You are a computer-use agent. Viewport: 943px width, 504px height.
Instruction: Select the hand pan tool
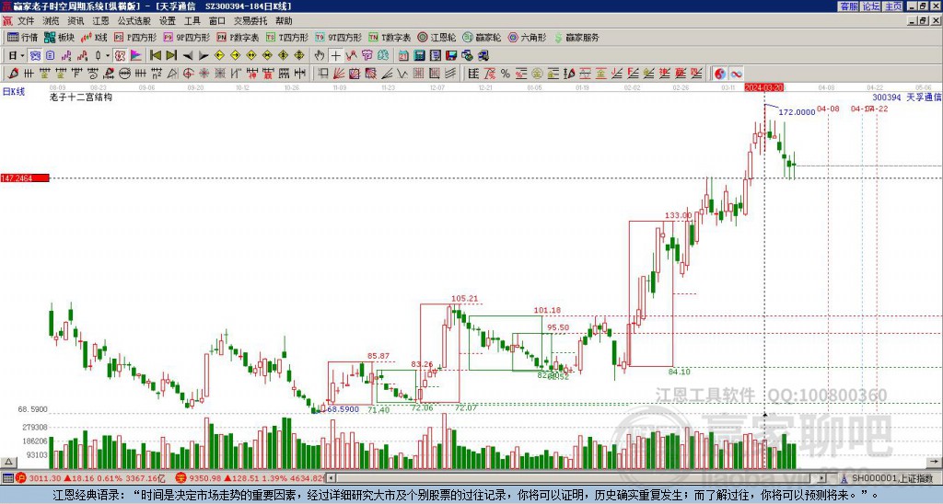[320, 56]
